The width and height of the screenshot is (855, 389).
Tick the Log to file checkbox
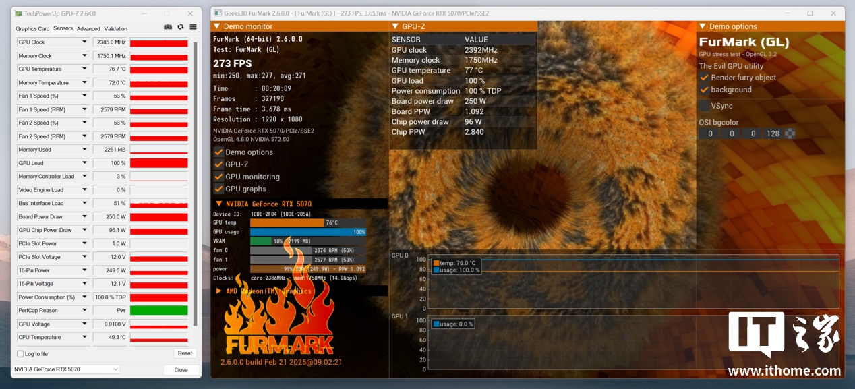coord(20,354)
